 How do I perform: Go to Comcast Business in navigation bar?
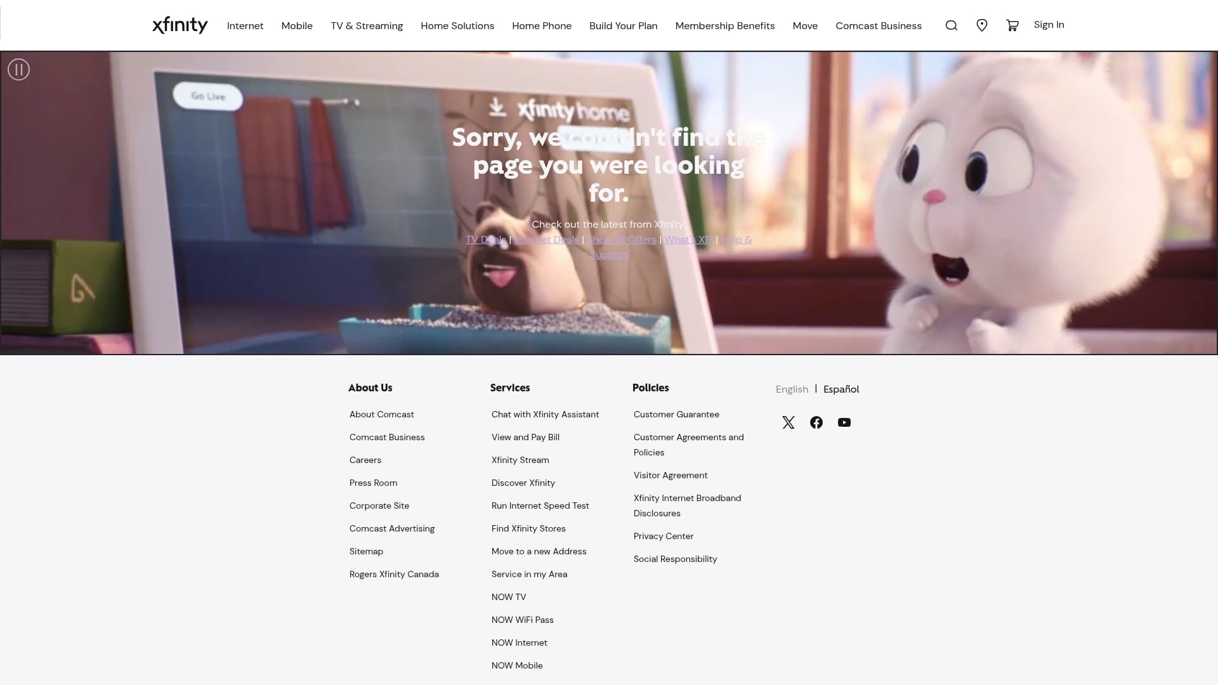(x=879, y=26)
